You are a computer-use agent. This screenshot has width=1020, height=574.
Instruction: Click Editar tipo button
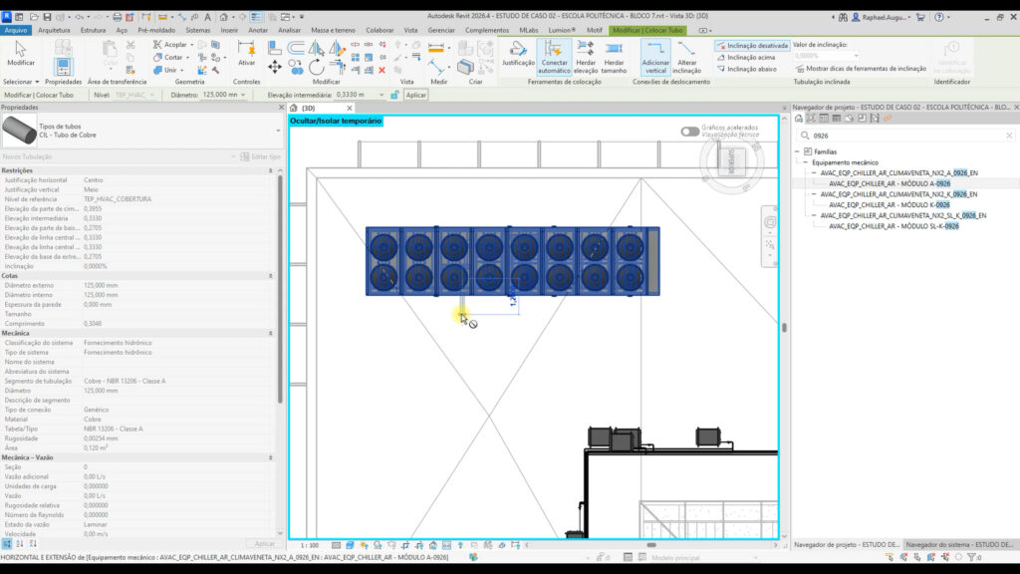[x=260, y=156]
